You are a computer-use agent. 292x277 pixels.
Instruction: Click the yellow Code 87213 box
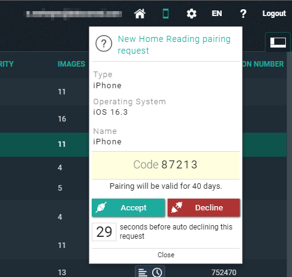tap(166, 165)
